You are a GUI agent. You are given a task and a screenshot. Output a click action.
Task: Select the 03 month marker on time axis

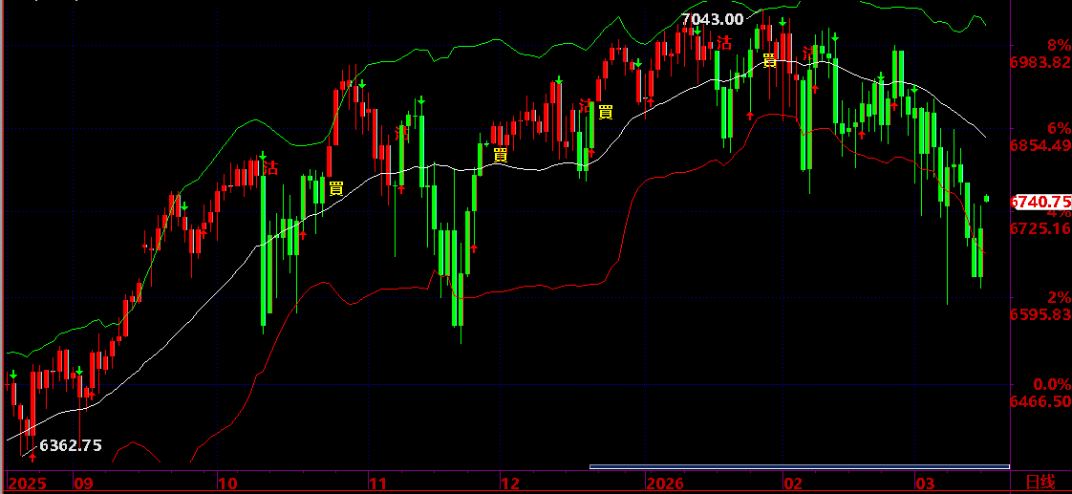925,483
